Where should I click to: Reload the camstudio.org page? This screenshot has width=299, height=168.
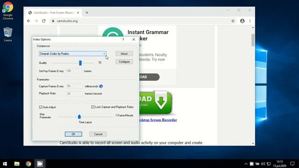coord(43,21)
